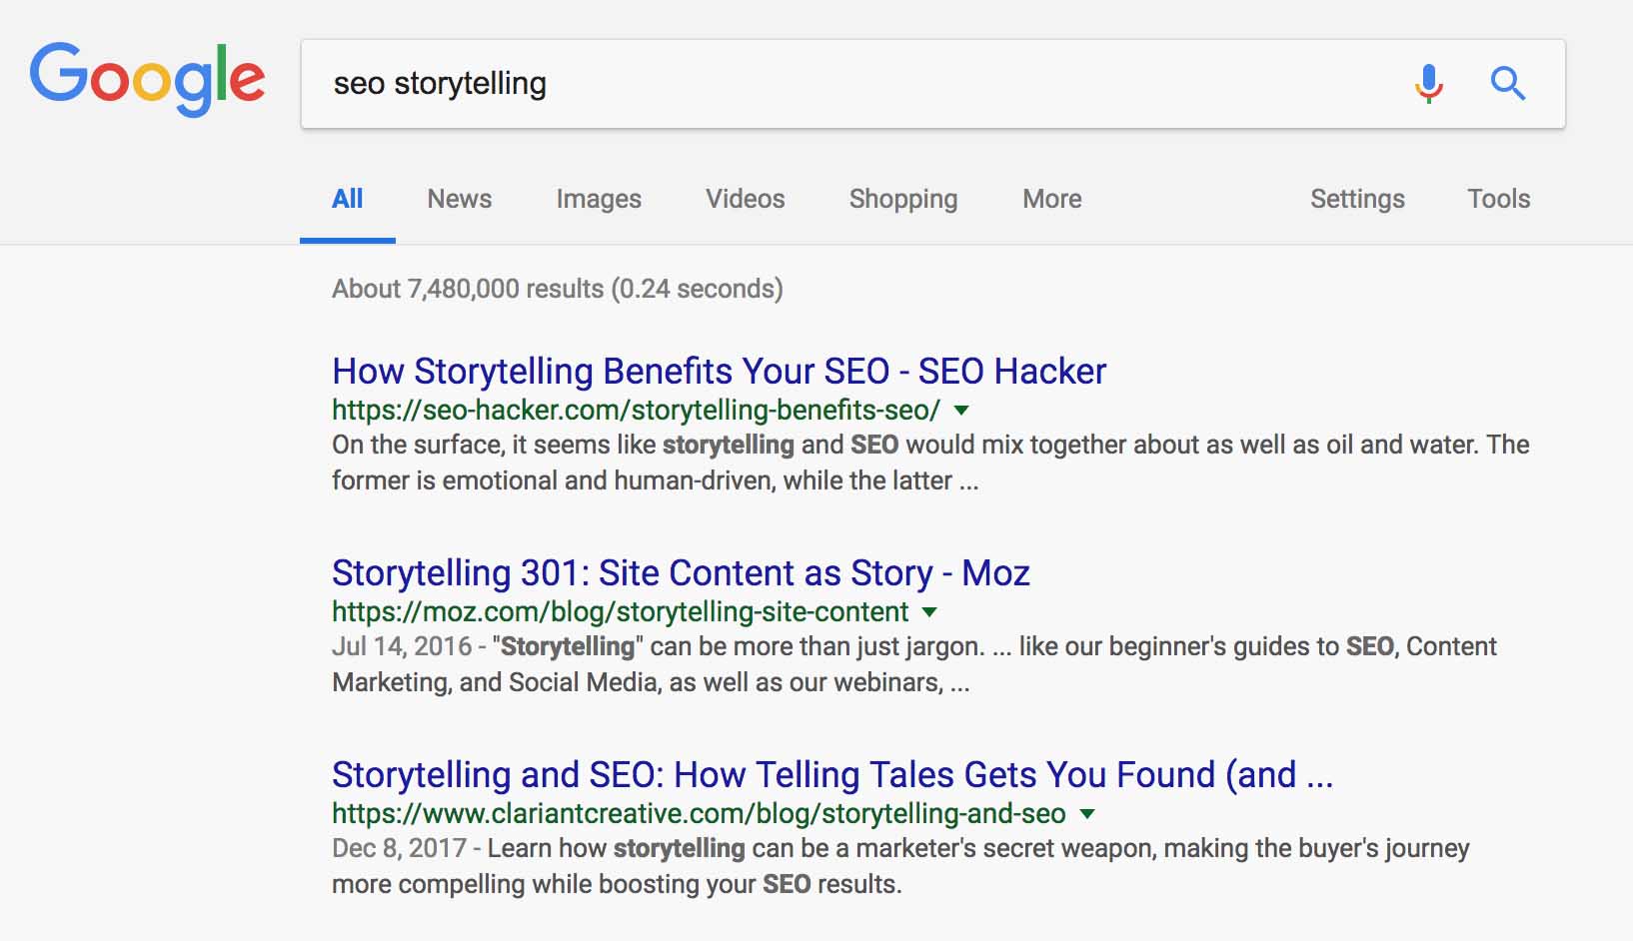Click the Google logo
The height and width of the screenshot is (941, 1633).
pos(147,79)
